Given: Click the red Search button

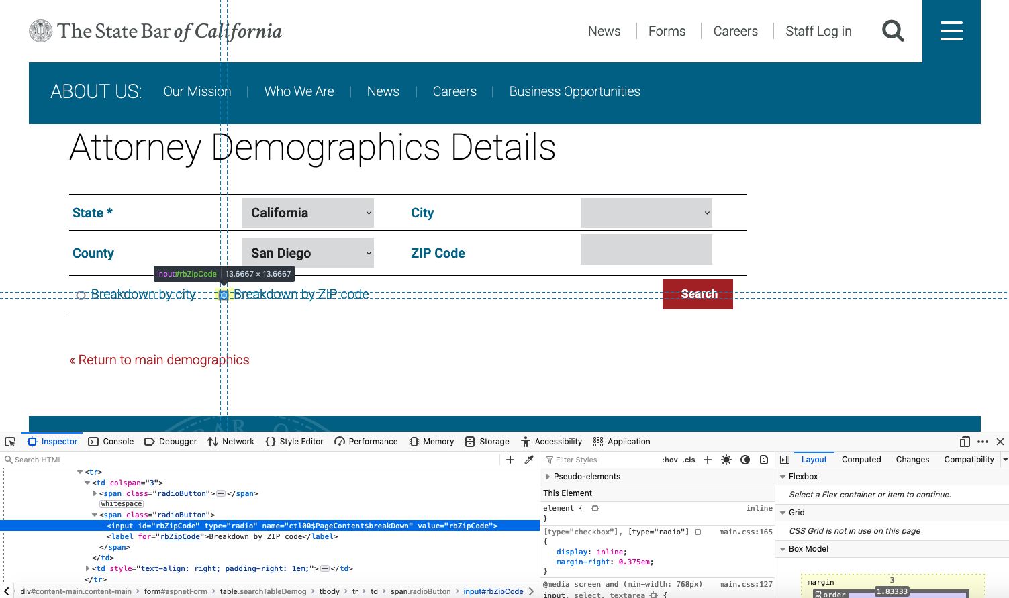Looking at the screenshot, I should [x=698, y=294].
